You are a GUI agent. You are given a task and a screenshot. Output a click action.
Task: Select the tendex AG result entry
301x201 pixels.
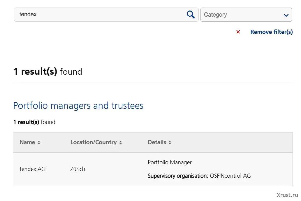33,169
